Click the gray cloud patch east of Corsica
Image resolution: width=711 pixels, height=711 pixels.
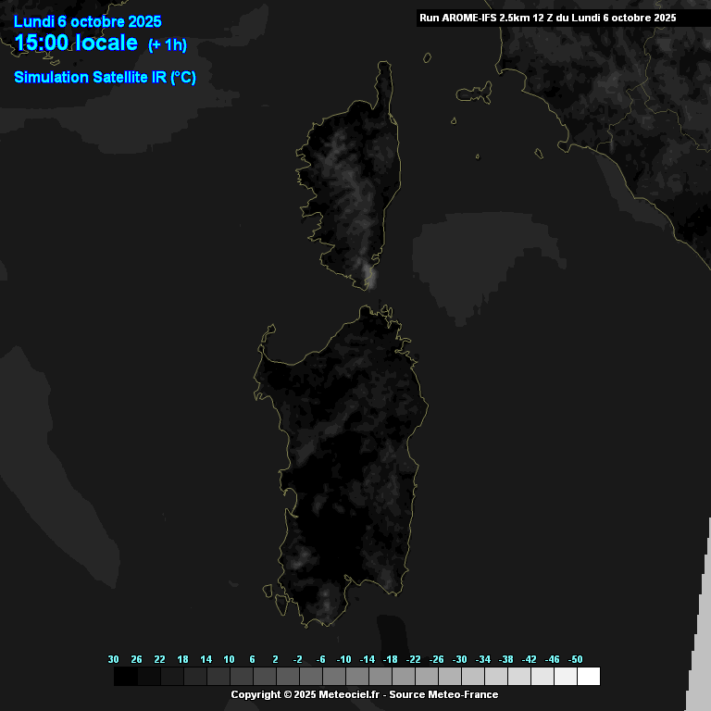(x=481, y=259)
